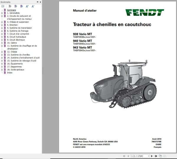Expand the '7. Circuit d'air comprimé' bookmark
This screenshot has height=159, width=177.
(2, 34)
